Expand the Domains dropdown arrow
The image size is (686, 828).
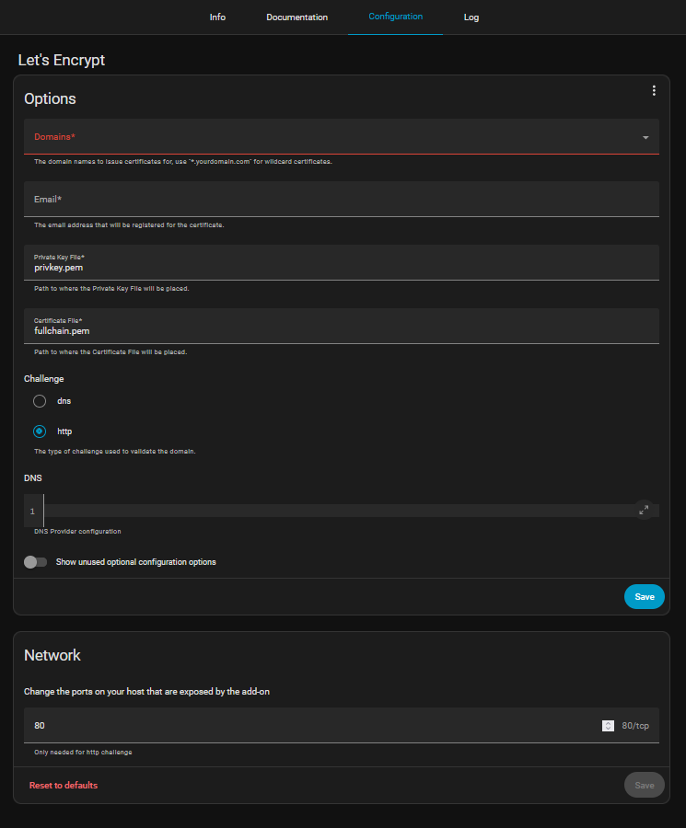(645, 137)
